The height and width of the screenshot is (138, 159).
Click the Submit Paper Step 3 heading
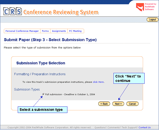click(x=50, y=40)
